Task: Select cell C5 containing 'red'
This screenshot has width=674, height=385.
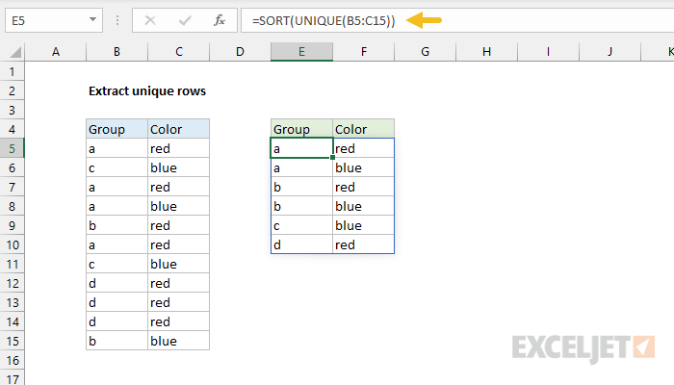Action: pos(179,148)
